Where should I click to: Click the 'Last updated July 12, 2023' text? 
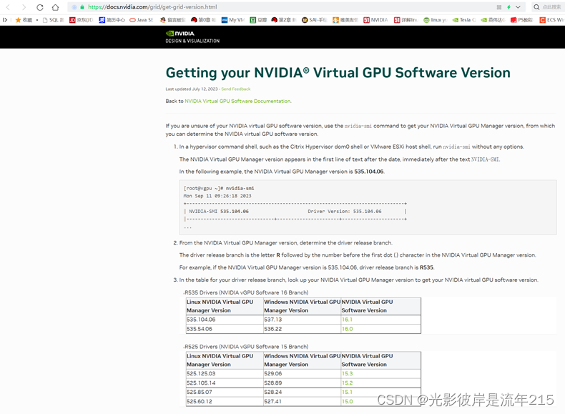[192, 89]
